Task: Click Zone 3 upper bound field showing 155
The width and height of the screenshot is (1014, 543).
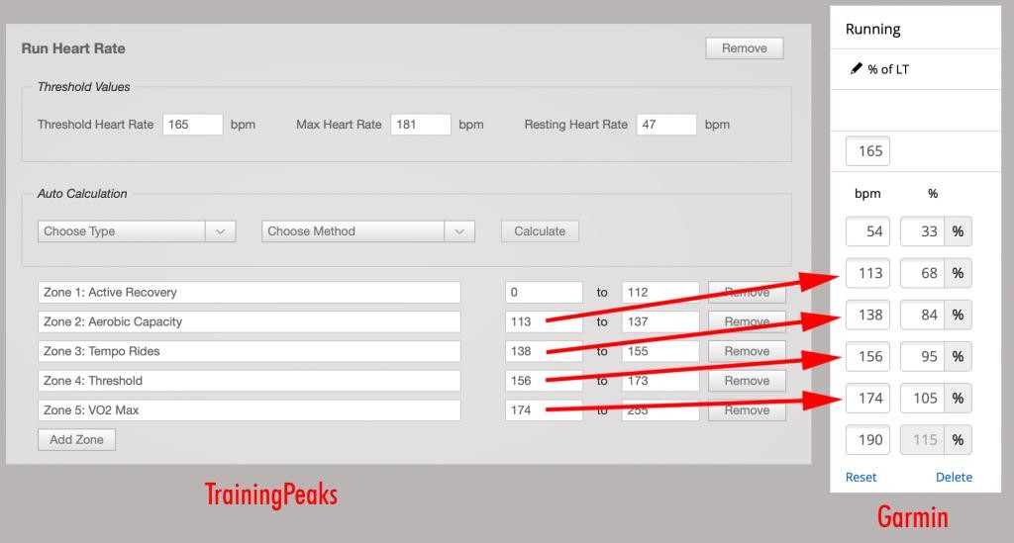Action: tap(660, 351)
